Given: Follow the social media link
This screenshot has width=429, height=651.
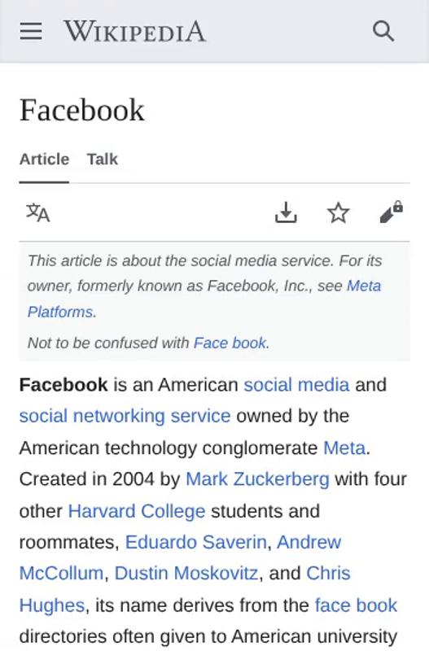Looking at the screenshot, I should pos(296,384).
